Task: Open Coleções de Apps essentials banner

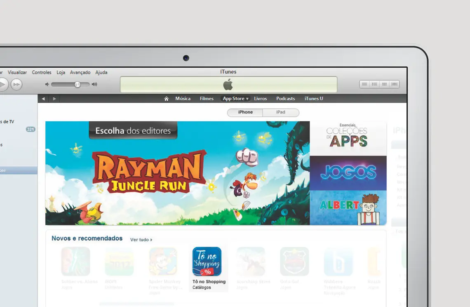Action: point(348,138)
